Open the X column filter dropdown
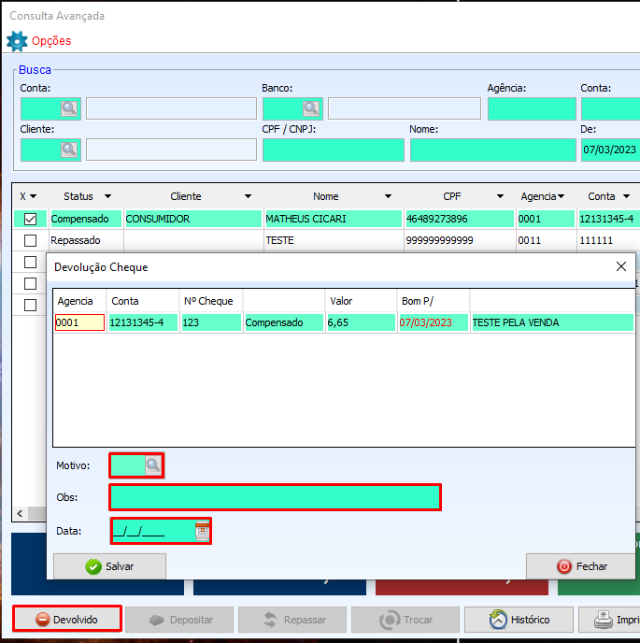Image resolution: width=640 pixels, height=643 pixels. pyautogui.click(x=34, y=196)
